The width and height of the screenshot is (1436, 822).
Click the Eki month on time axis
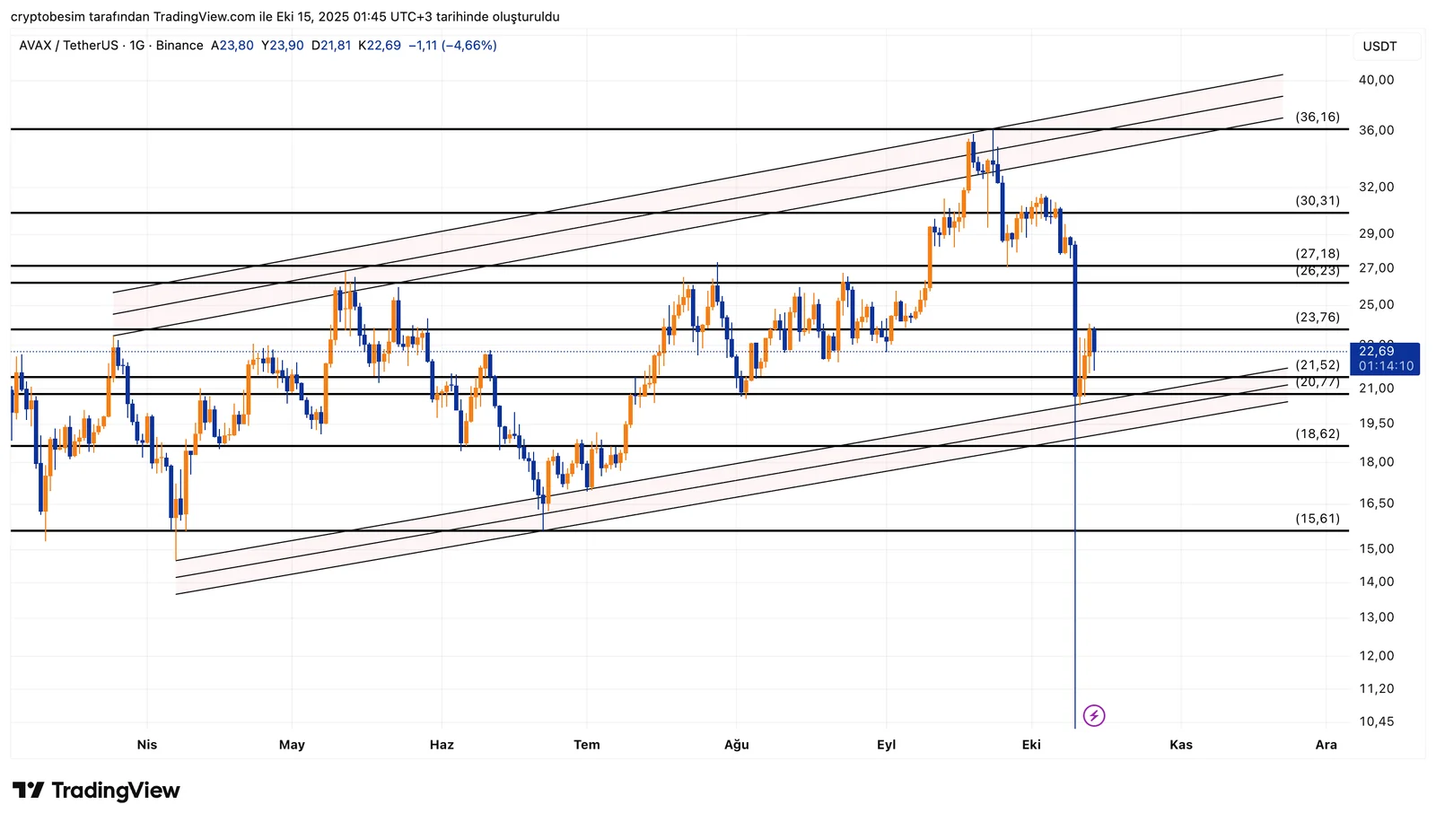click(1031, 744)
